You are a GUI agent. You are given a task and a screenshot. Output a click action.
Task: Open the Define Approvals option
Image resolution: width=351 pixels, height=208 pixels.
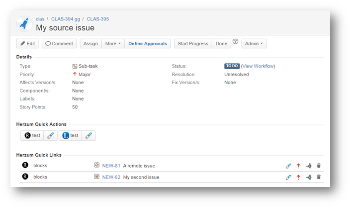148,44
